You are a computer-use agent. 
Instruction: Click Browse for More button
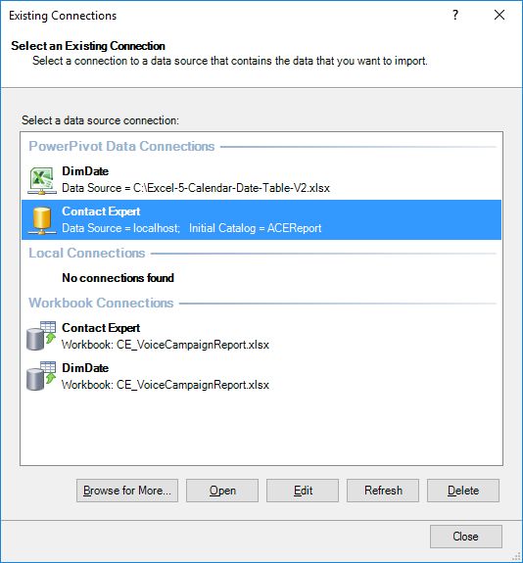click(127, 491)
